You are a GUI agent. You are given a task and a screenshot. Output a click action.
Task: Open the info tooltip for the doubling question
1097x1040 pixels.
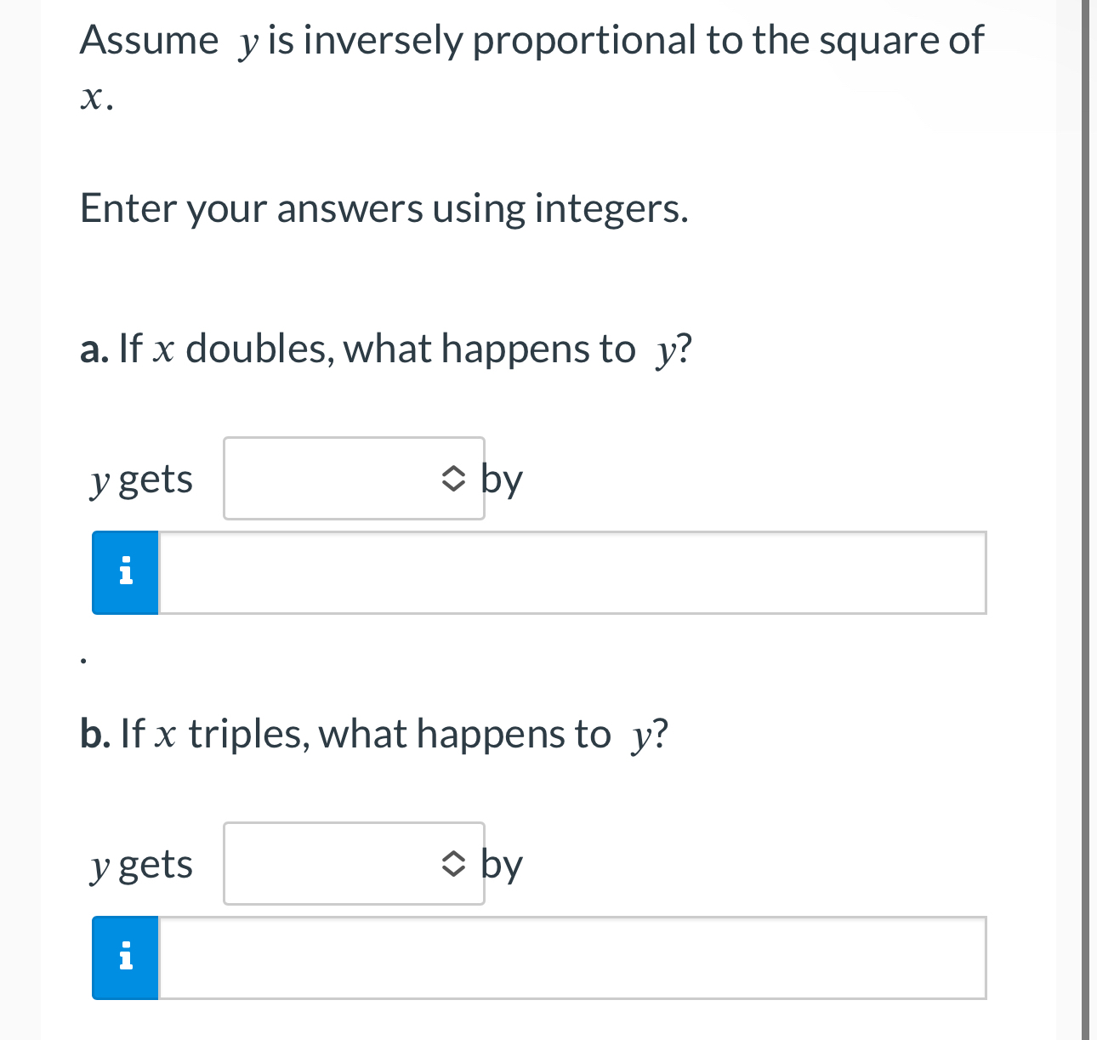coord(124,572)
